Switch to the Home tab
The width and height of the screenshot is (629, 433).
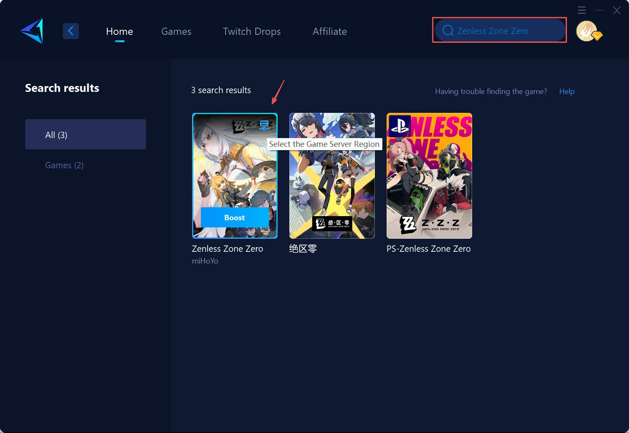click(120, 31)
